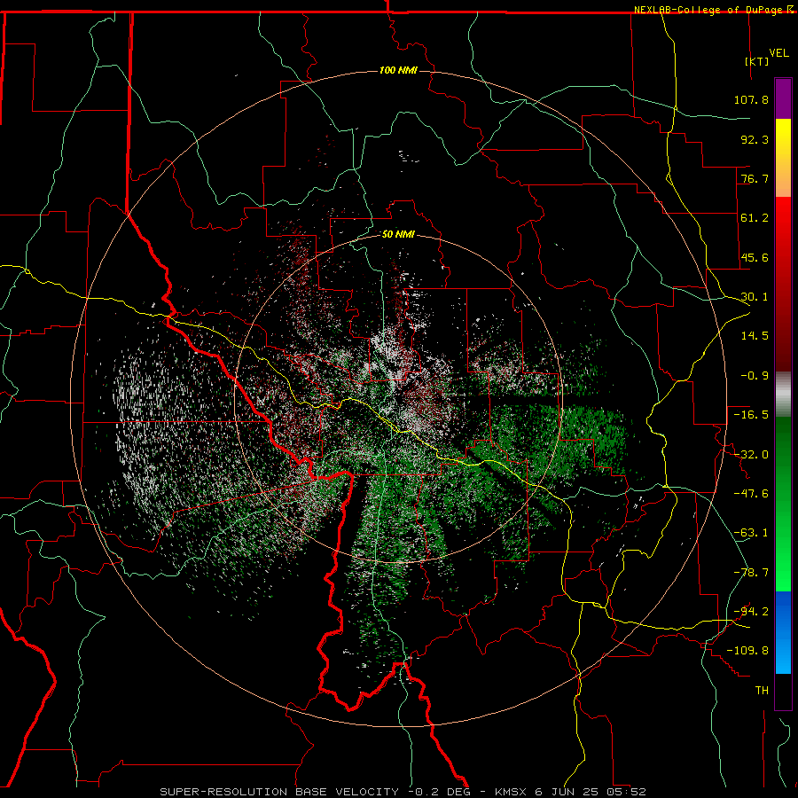Click the NEXLAB-College of DuPage title text
Screen dimensions: 798x798
tap(708, 10)
